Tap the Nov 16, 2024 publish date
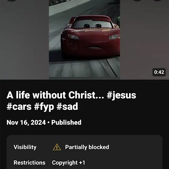Image resolution: width=169 pixels, height=169 pixels. 26,123
